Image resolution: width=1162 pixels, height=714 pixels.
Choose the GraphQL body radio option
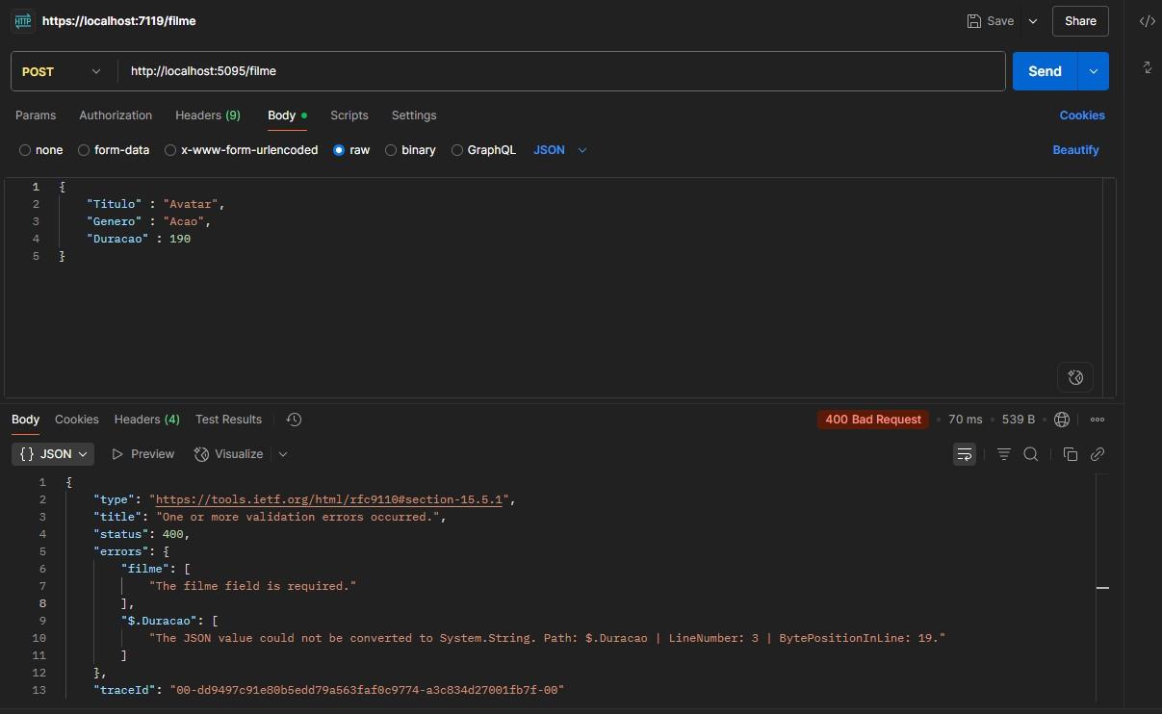tap(457, 150)
